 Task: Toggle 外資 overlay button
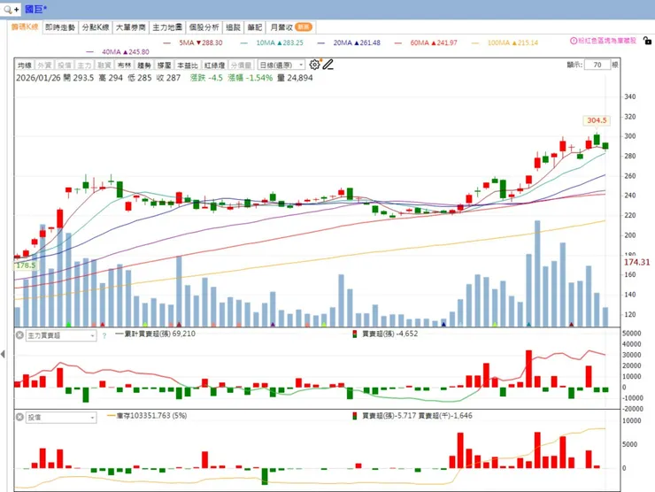pyautogui.click(x=44, y=65)
